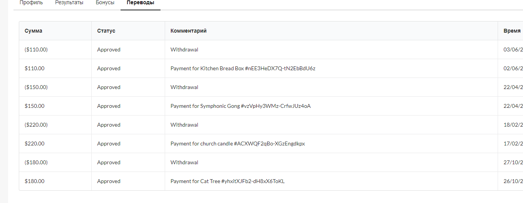The image size is (523, 203).
Task: Select the Symphonic Gong payment comment
Action: pos(240,106)
